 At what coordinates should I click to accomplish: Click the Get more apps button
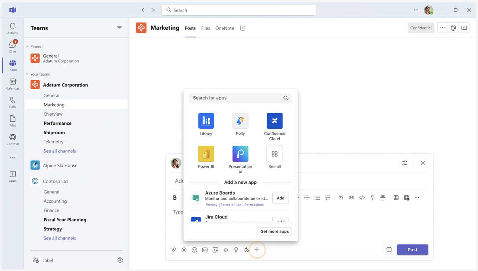(275, 231)
